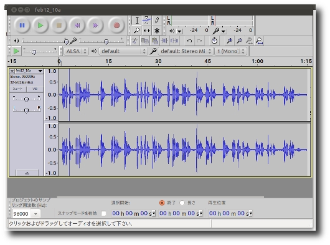Fit entire project in window
This screenshot has width=330, height=245.
259,41
